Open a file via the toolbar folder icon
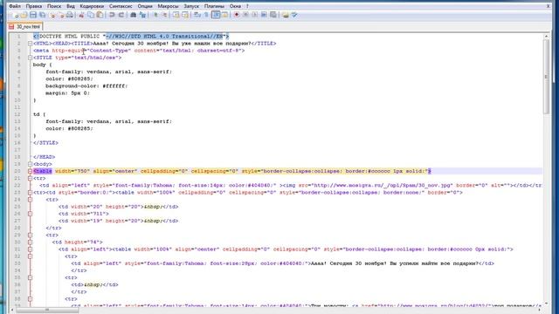This screenshot has width=559, height=314. (x=24, y=15)
